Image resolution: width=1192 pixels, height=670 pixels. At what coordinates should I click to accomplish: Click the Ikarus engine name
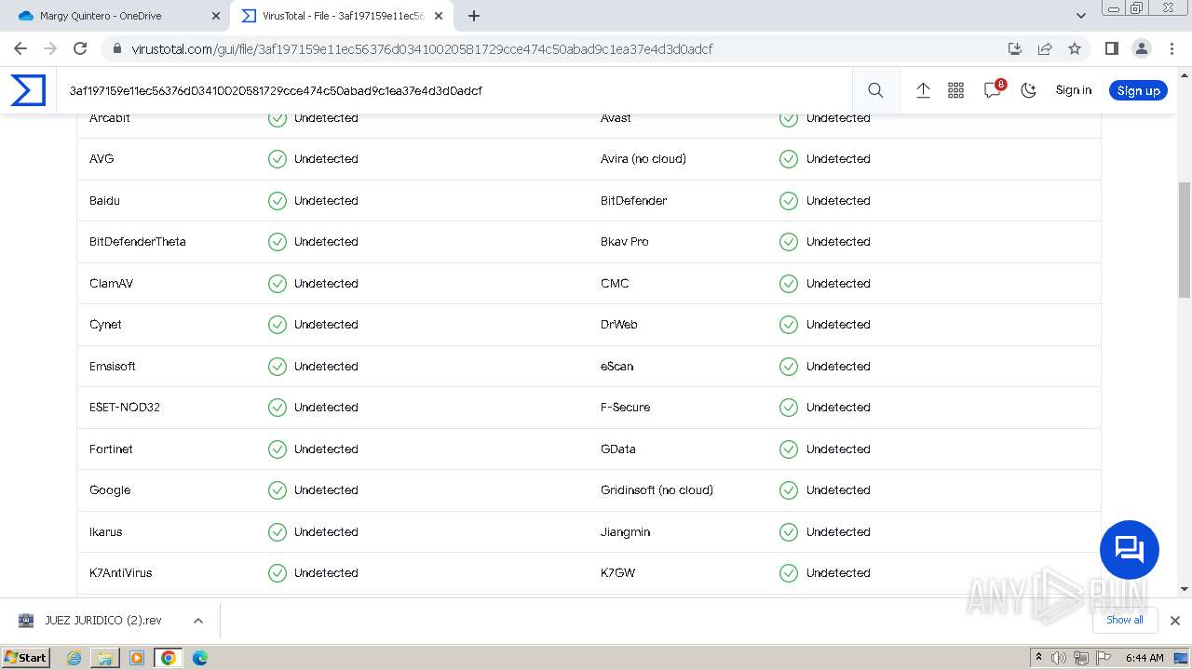click(106, 532)
